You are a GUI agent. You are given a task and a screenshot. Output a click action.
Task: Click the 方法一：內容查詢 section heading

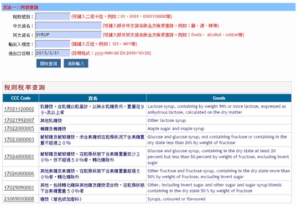21,7
